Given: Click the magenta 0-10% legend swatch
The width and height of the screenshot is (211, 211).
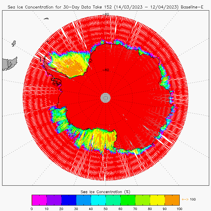Looking at the screenshot, I should pyautogui.click(x=39, y=200).
